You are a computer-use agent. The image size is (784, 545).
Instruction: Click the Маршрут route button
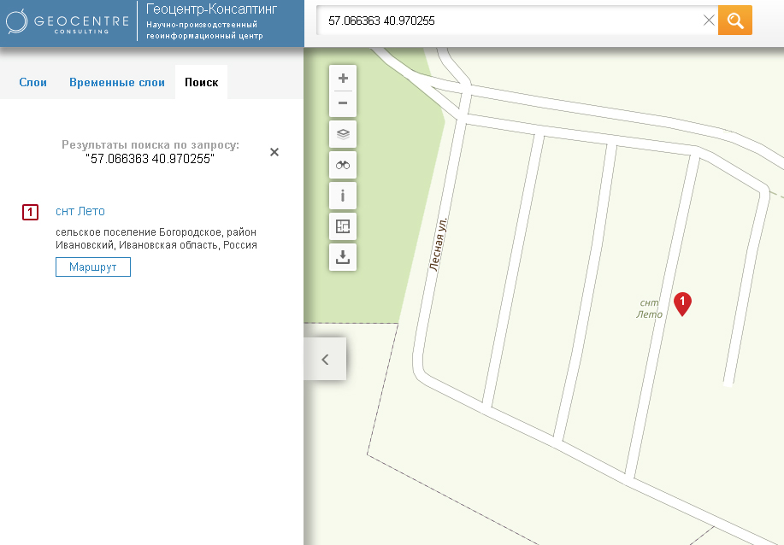point(93,267)
